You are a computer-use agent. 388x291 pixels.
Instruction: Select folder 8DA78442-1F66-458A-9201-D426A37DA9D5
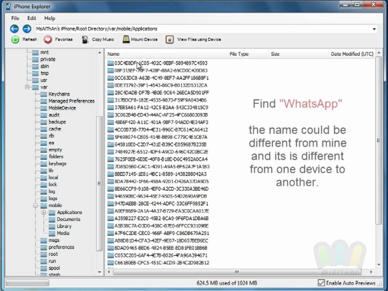[x=162, y=181]
